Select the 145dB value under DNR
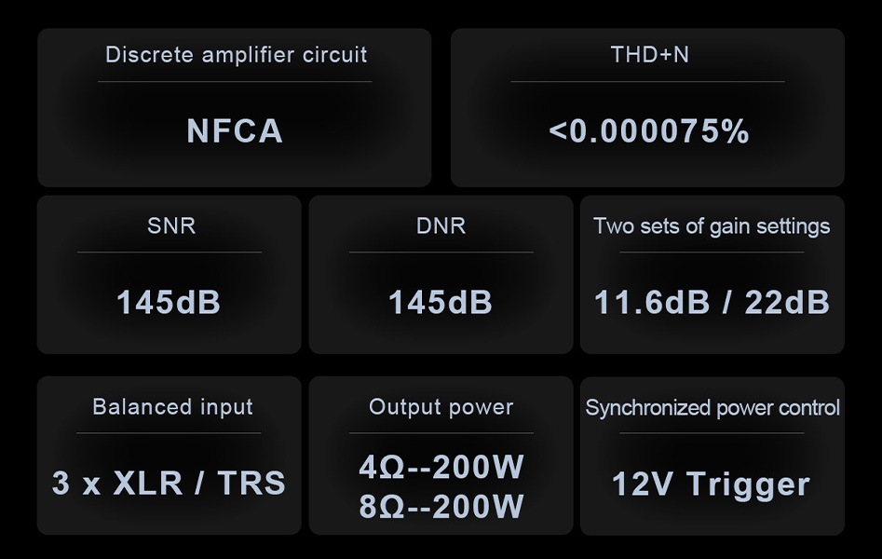 click(x=441, y=302)
